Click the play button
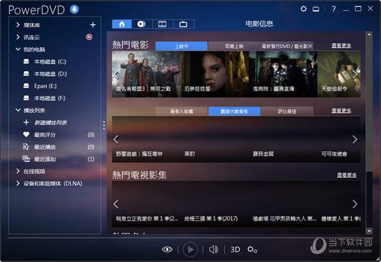 point(190,249)
